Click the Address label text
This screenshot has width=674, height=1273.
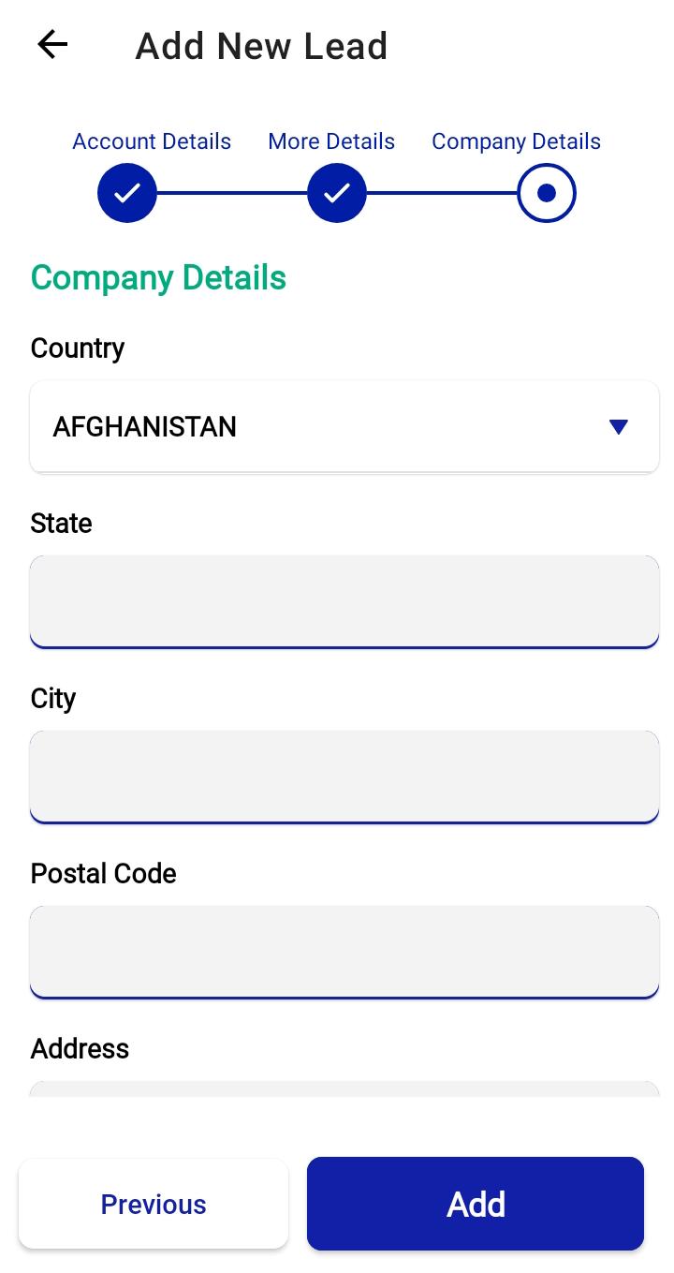click(x=80, y=1048)
